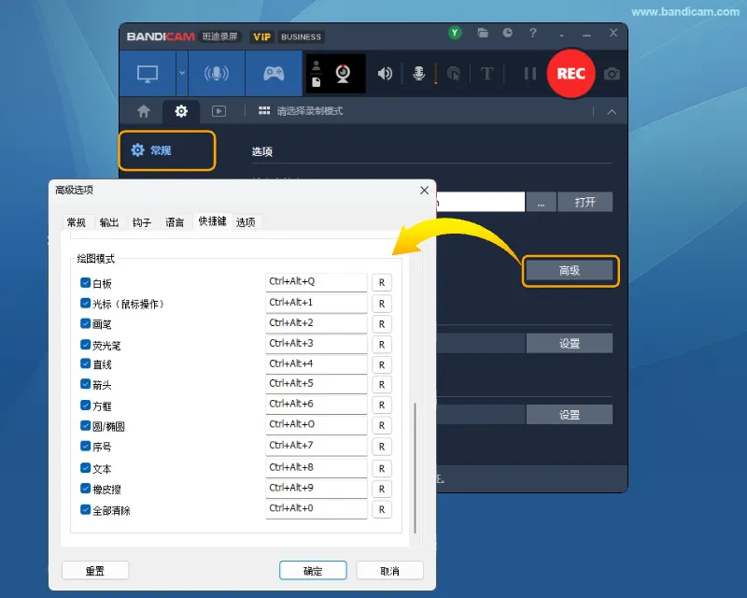Reset 箭头 hotkey with R button
The height and width of the screenshot is (598, 747).
pos(382,385)
